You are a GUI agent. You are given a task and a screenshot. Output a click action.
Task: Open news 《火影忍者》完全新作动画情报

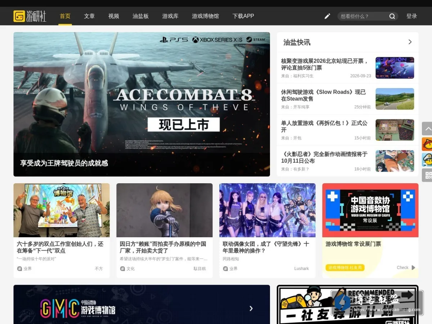[x=324, y=157]
